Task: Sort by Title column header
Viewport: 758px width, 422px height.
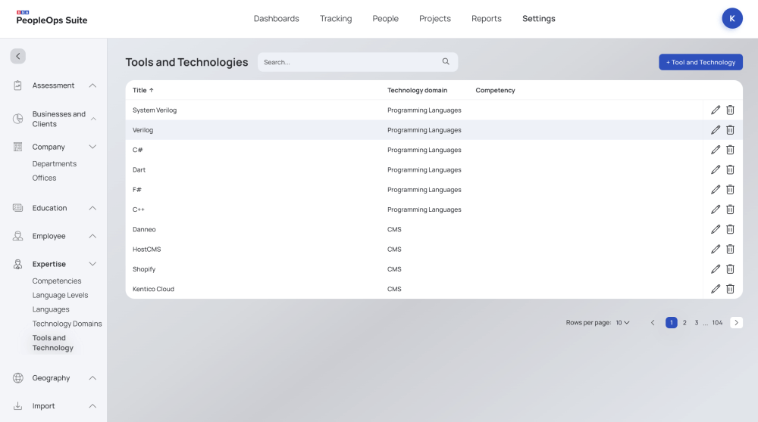Action: [143, 90]
